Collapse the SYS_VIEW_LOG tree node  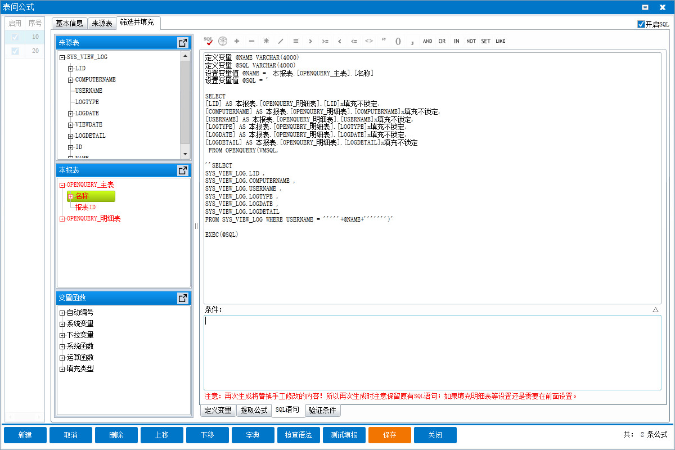[62, 57]
